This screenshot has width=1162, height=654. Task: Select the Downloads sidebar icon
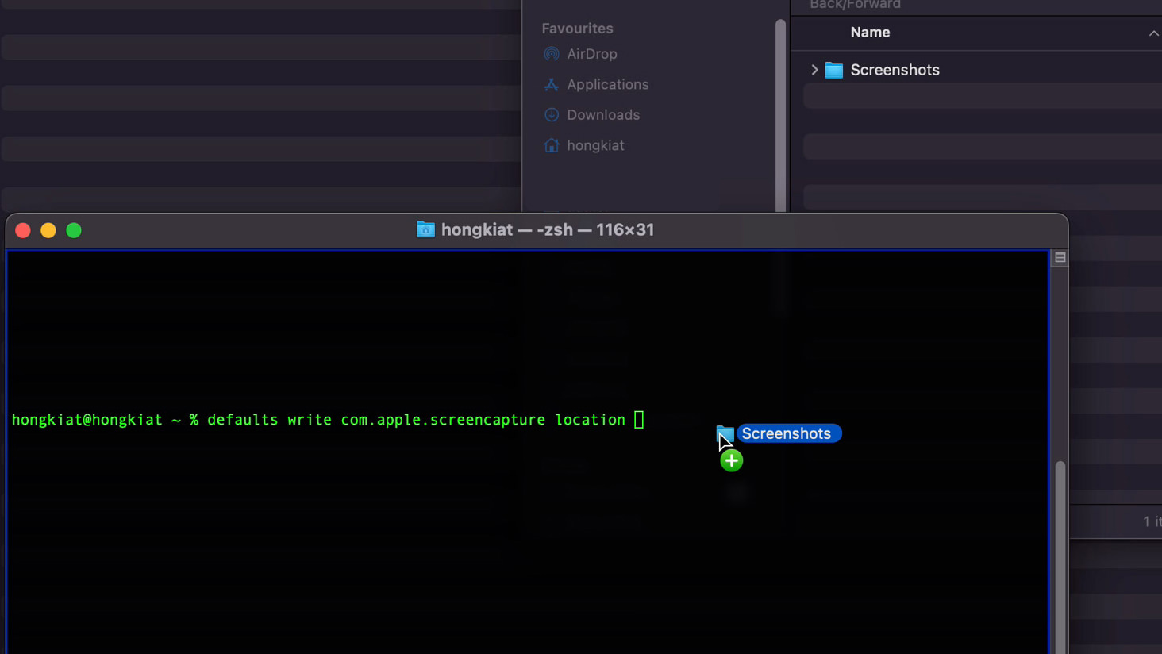pyautogui.click(x=551, y=115)
